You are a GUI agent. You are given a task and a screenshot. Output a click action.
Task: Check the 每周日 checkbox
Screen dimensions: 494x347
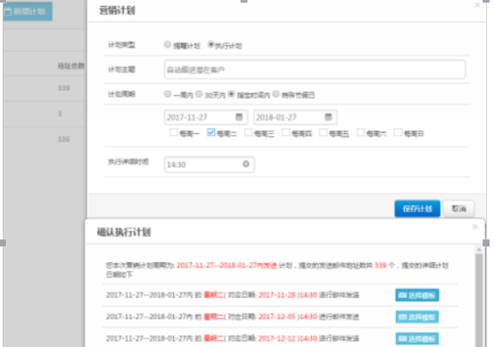click(398, 133)
